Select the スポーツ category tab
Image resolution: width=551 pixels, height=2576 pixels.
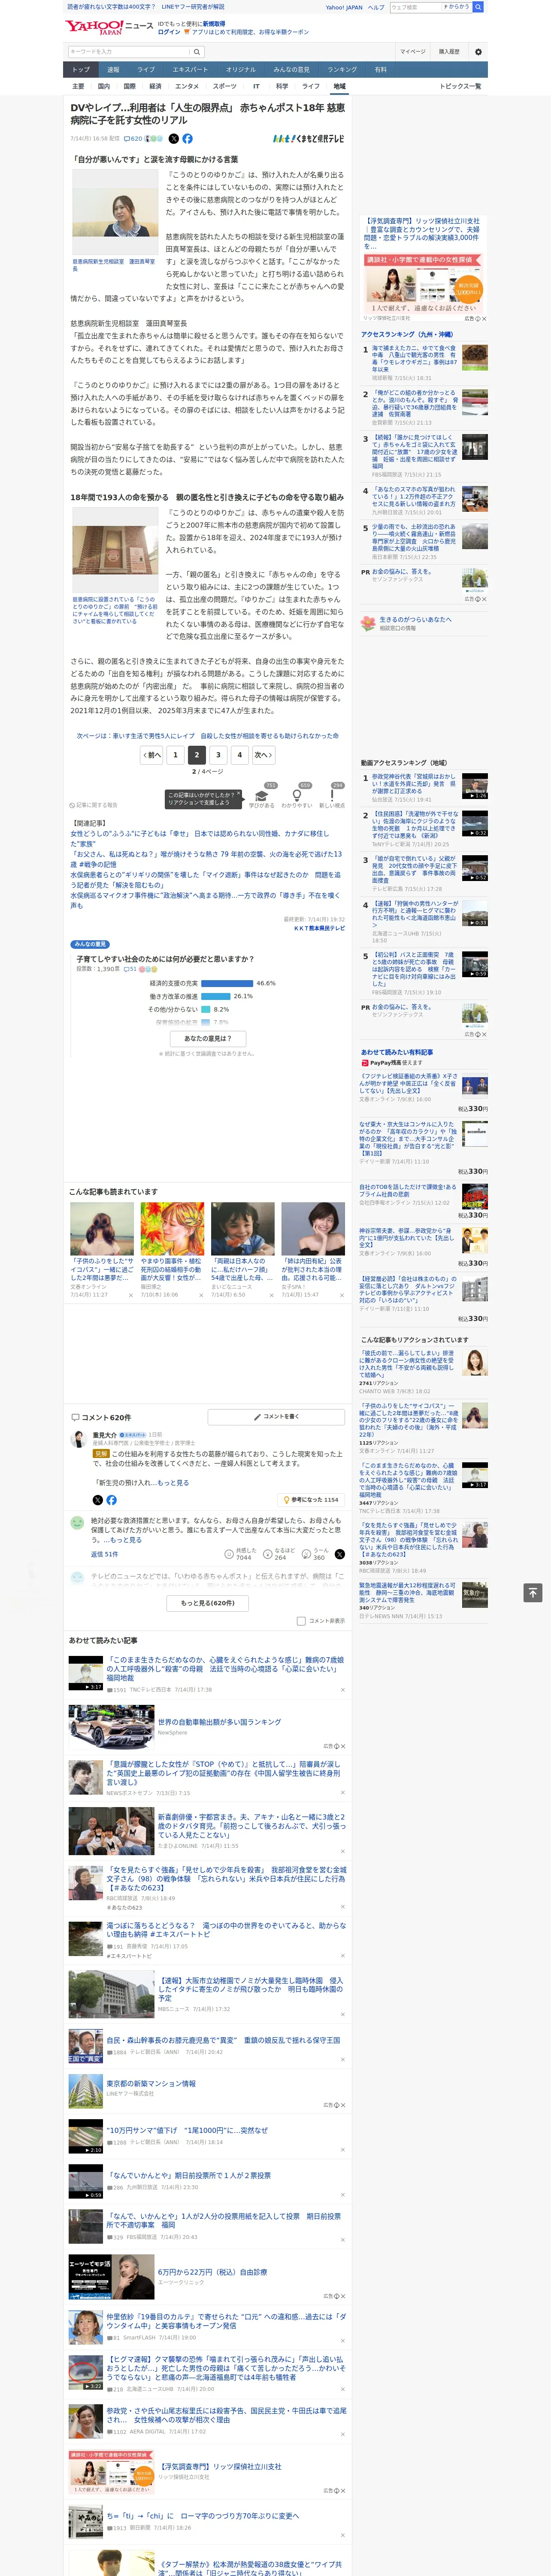point(224,86)
